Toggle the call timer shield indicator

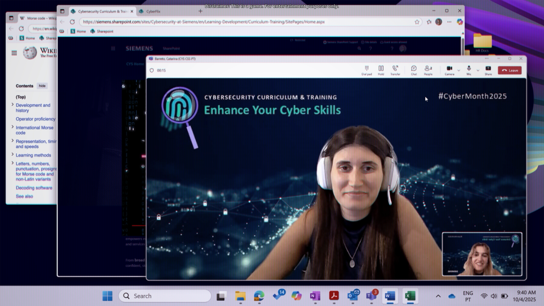[x=152, y=70]
